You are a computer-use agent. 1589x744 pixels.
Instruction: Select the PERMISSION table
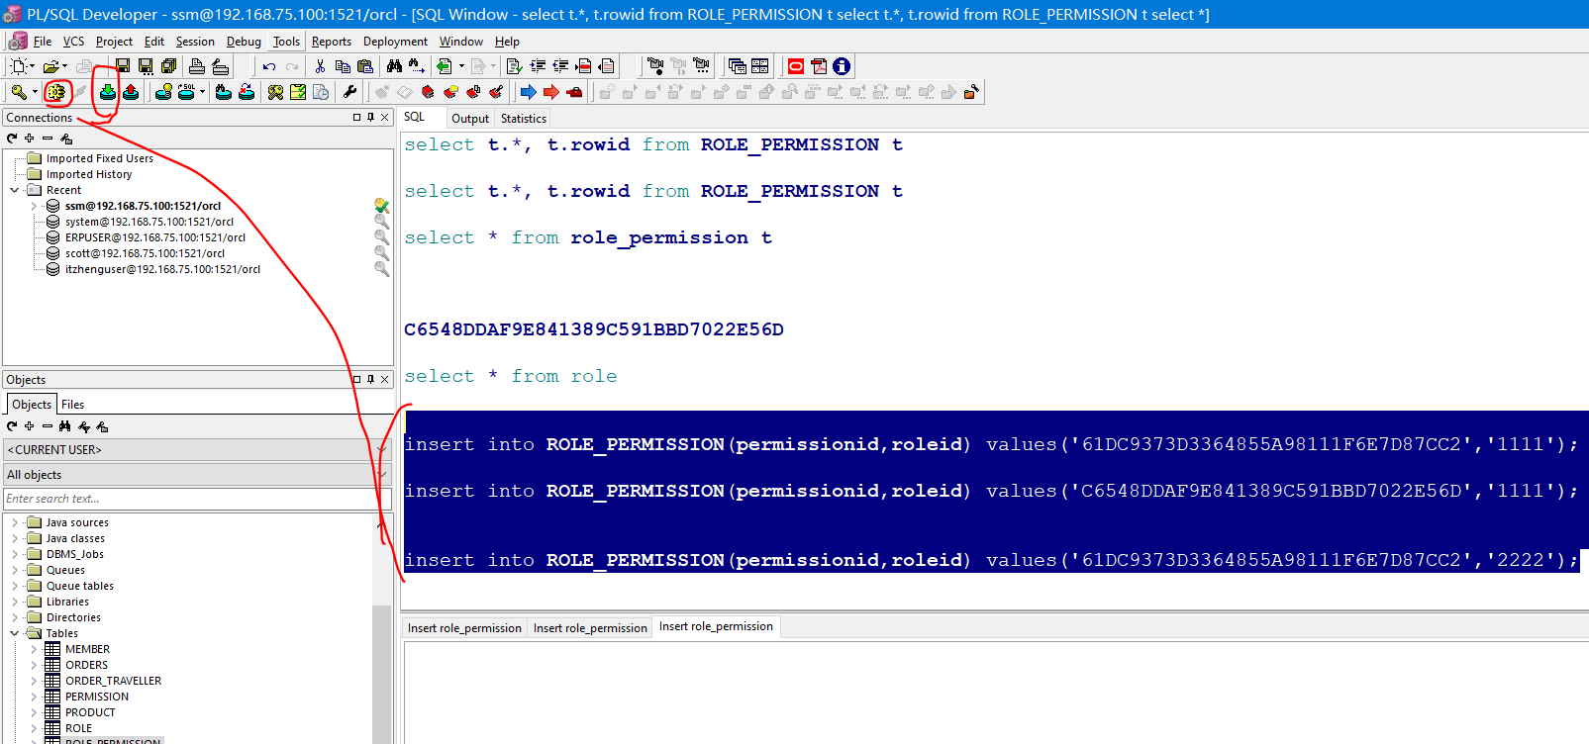point(97,697)
